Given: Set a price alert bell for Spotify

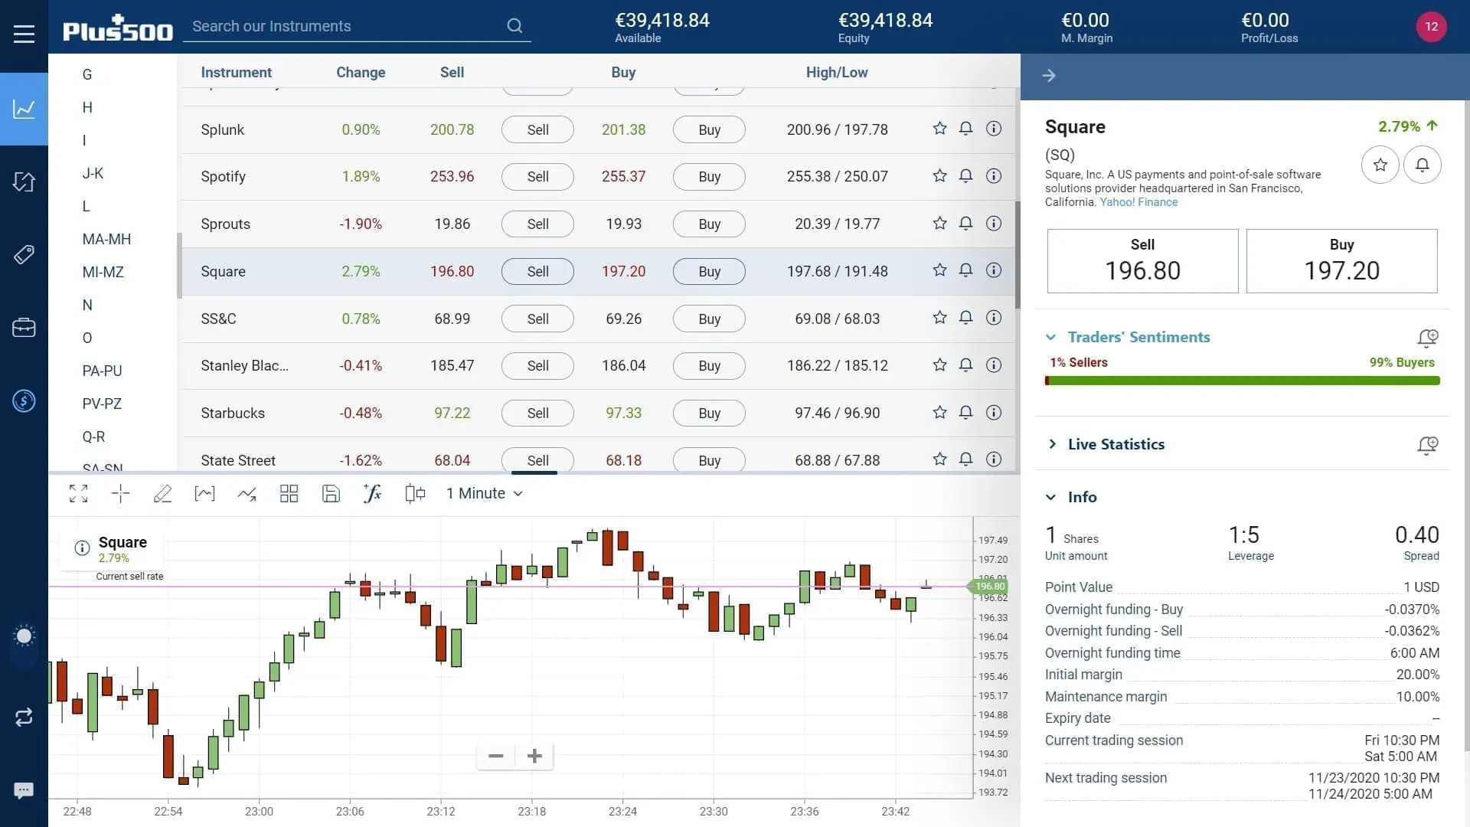Looking at the screenshot, I should [966, 176].
